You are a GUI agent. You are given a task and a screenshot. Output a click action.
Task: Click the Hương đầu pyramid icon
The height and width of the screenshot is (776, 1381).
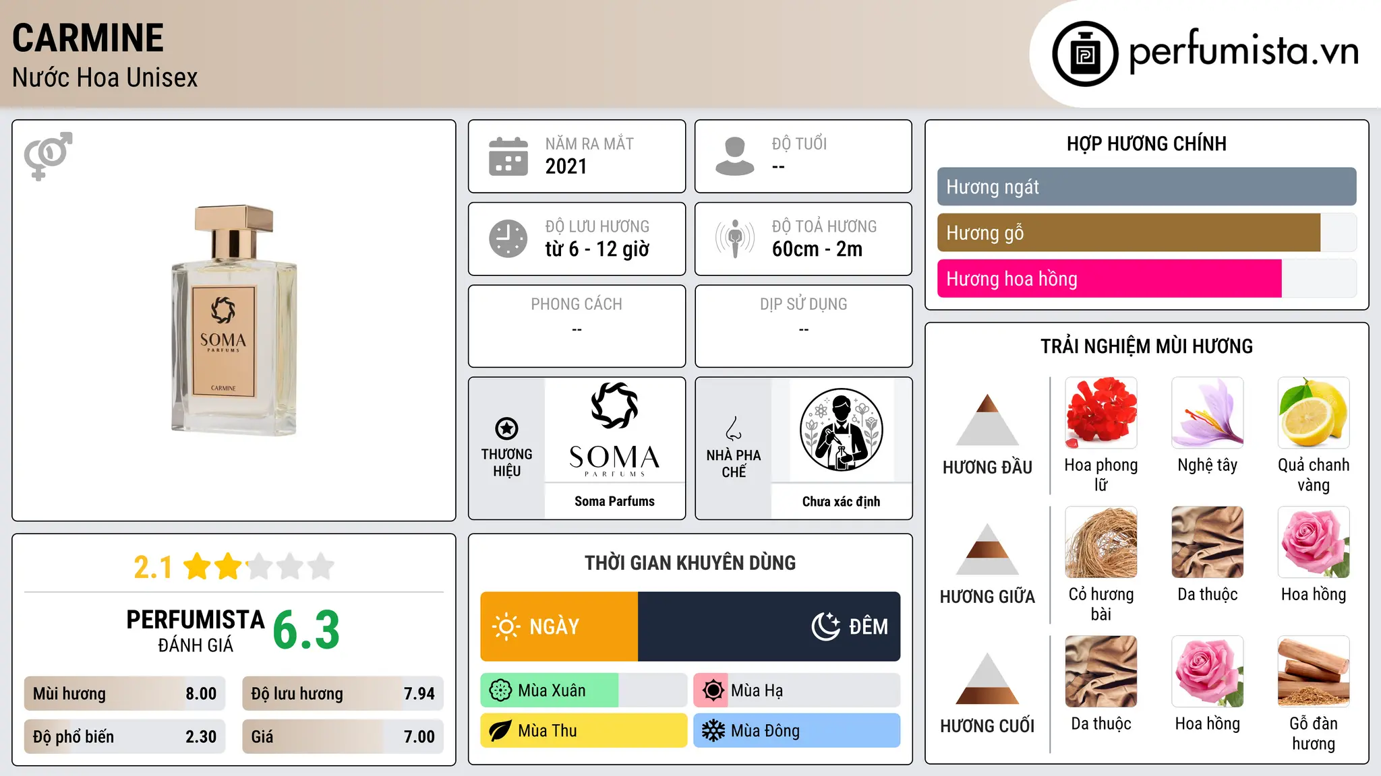click(987, 419)
